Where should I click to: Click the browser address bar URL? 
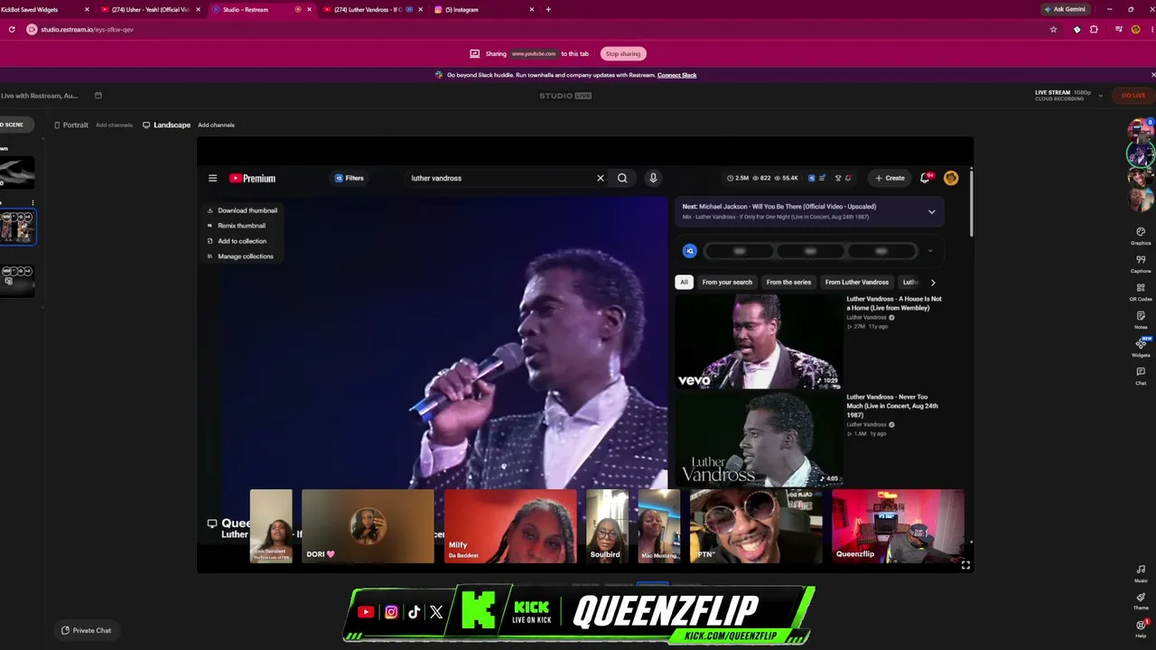[87, 29]
